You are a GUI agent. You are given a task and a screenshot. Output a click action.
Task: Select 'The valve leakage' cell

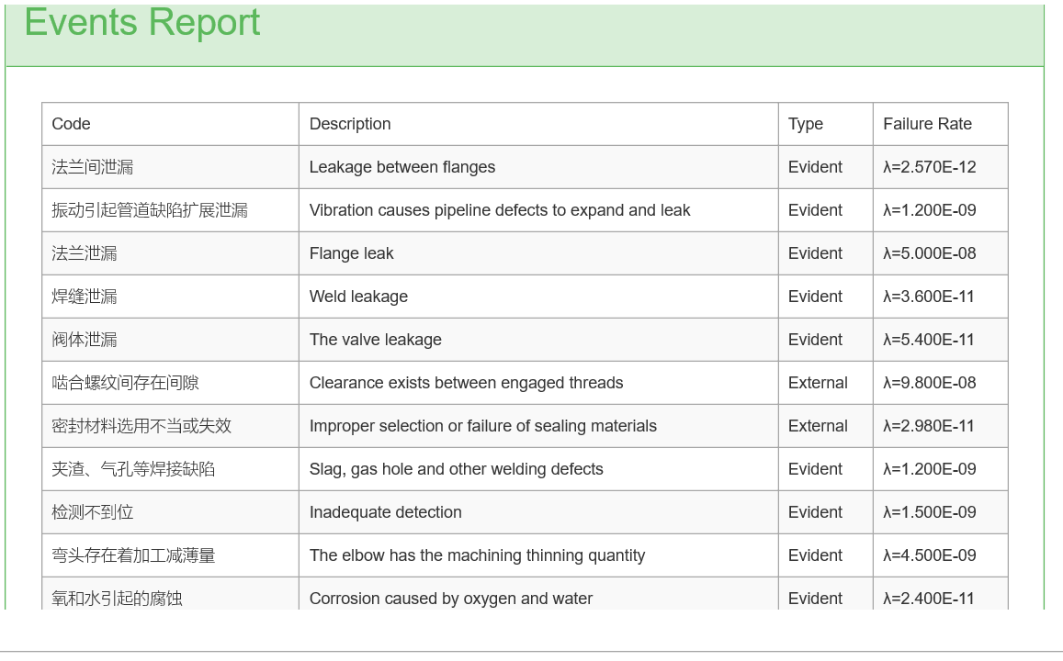point(376,340)
